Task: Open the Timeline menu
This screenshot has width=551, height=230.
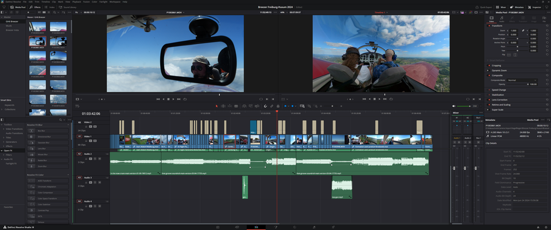Action: (x=46, y=2)
